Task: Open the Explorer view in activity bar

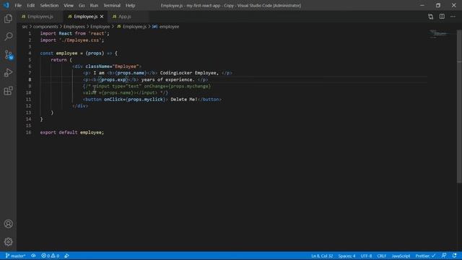Action: pyautogui.click(x=8, y=19)
